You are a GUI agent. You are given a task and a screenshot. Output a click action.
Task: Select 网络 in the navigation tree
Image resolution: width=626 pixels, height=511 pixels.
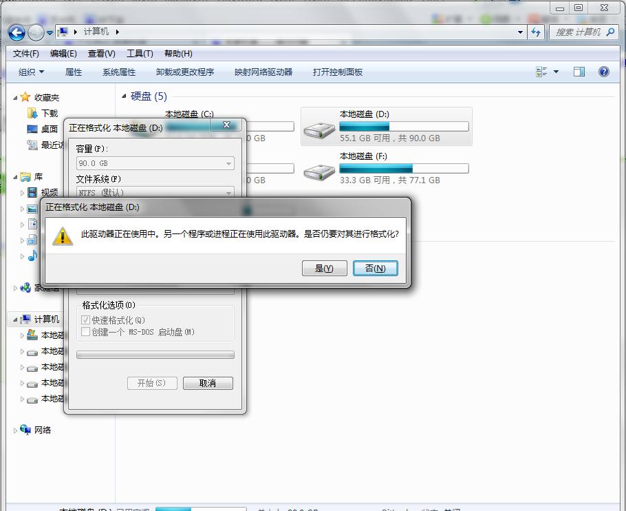pyautogui.click(x=43, y=430)
